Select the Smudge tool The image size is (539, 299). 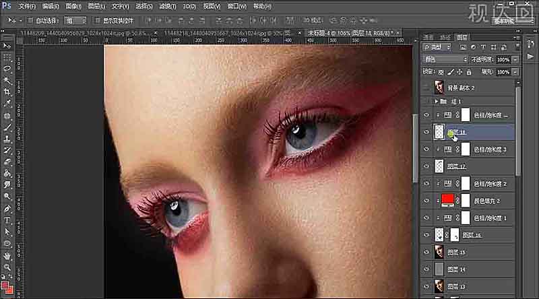pos(7,185)
